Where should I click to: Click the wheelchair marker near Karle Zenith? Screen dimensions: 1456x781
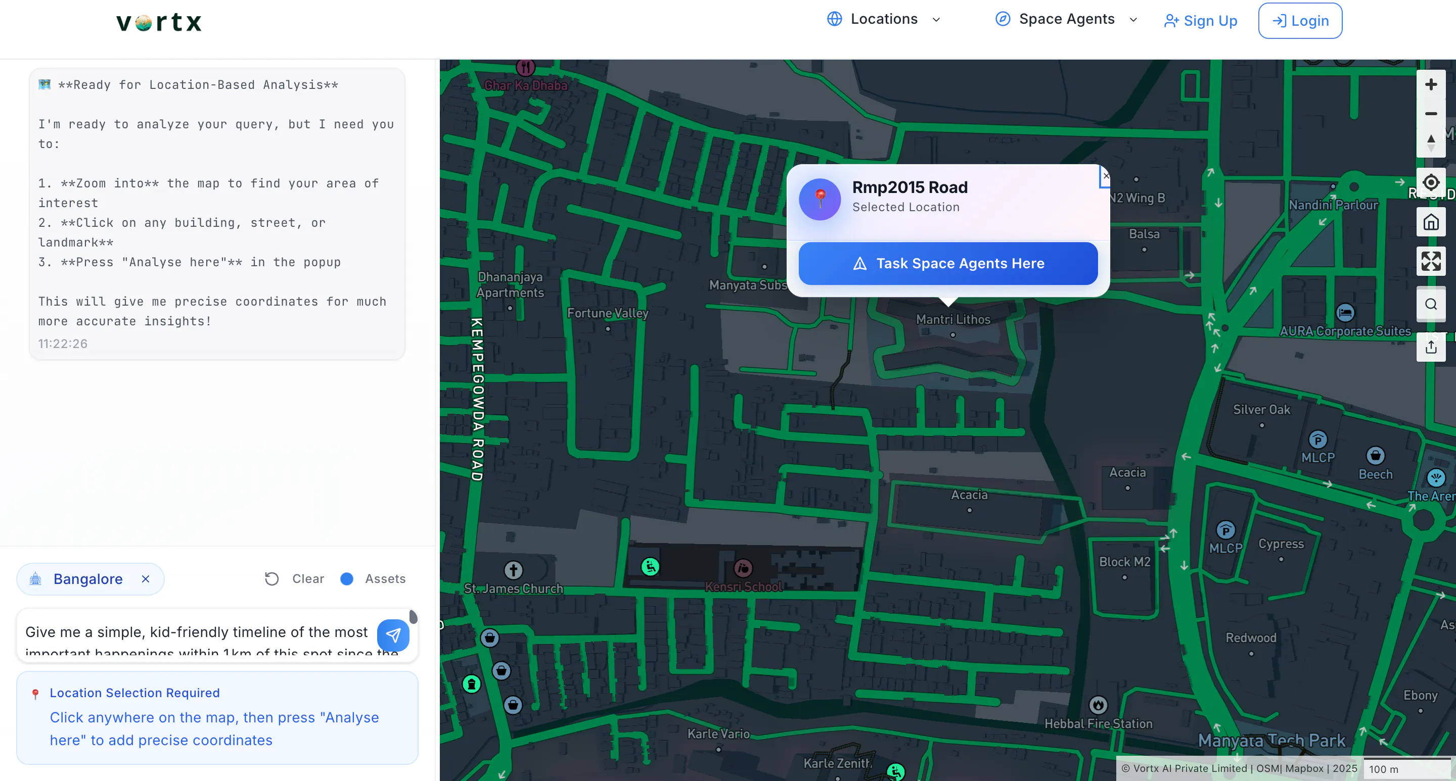895,771
